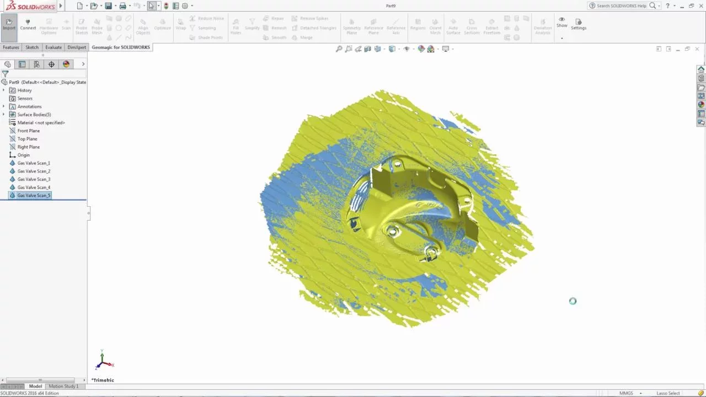This screenshot has width=706, height=397.
Task: Click MMGS units in the status bar
Action: [x=626, y=393]
